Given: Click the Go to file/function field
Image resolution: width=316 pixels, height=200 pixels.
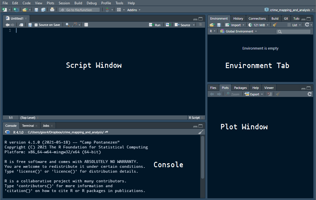Looking at the screenshot, I should 79,10.
